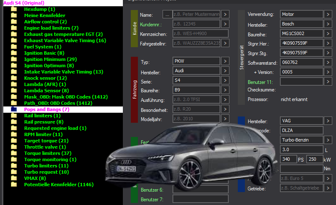Click the Benutzer 11 input field
The height and width of the screenshot is (205, 336).
(302, 81)
